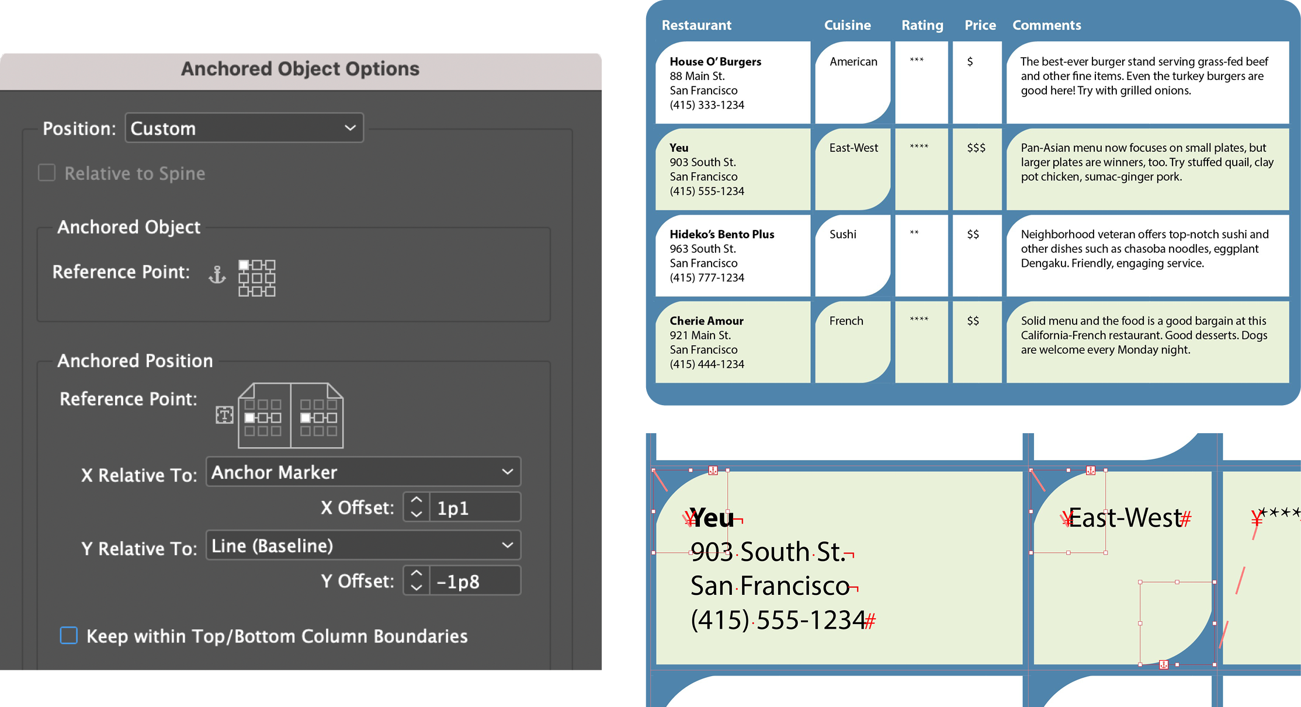Click the anchor marker above the Yeu frame
The height and width of the screenshot is (707, 1301).
[x=713, y=470]
